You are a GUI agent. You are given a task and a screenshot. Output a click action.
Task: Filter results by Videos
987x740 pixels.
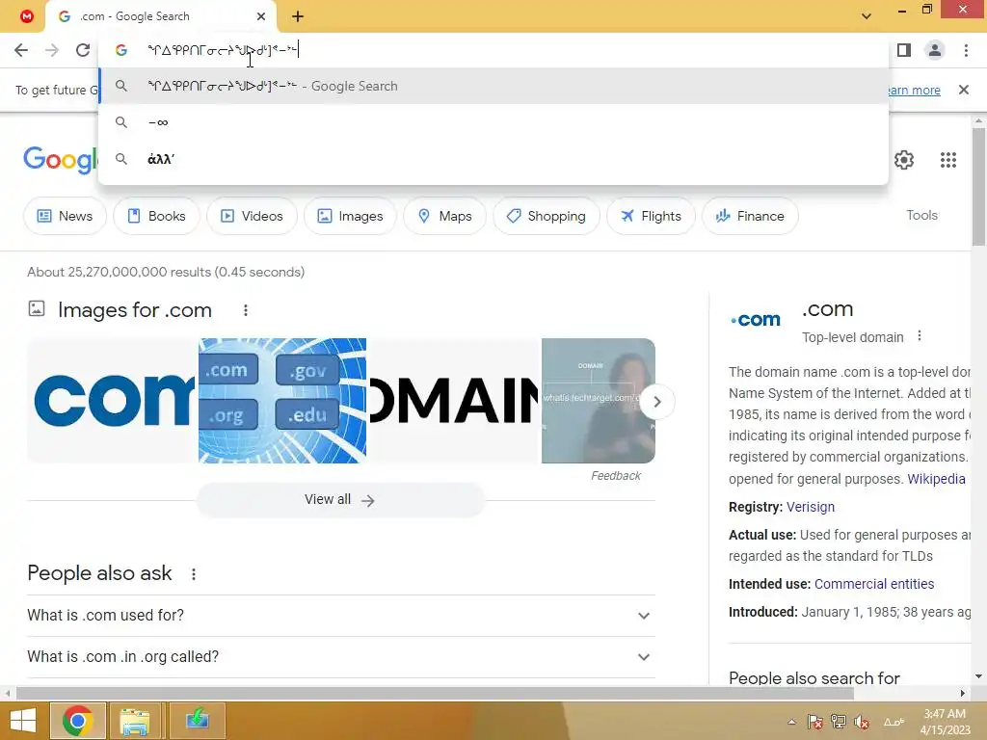[252, 216]
